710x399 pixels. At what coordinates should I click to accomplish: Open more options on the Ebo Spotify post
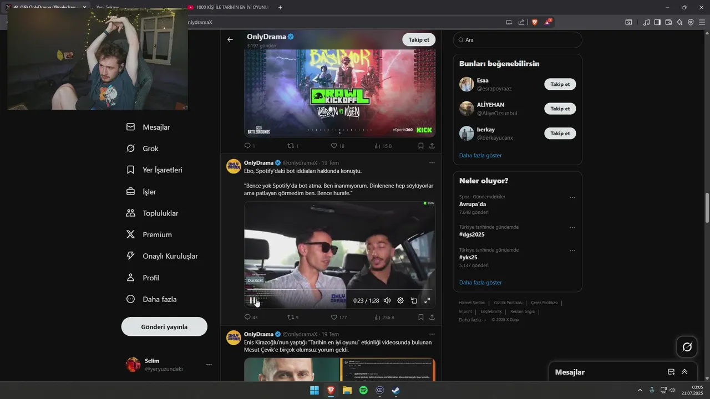click(432, 163)
